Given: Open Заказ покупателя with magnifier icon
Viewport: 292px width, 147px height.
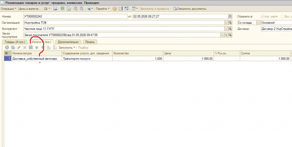Looking at the screenshot, I should (x=230, y=35).
